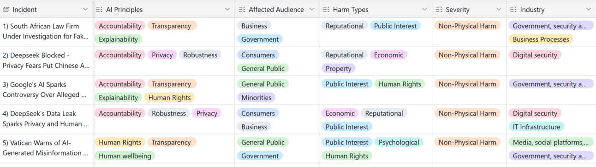596x167 pixels.
Task: Open the Deepseek Blocked incident record
Action: click(x=46, y=61)
